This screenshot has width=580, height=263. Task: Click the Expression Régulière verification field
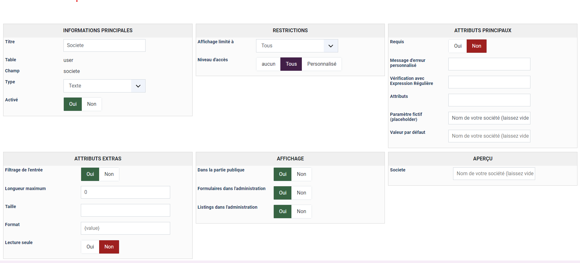489,82
